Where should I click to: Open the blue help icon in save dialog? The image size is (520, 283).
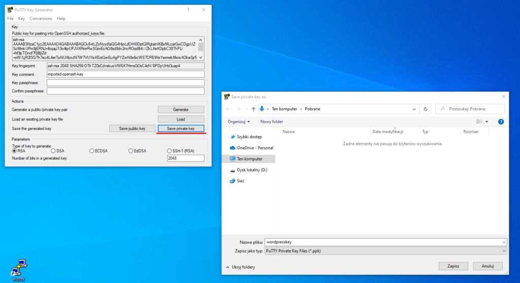click(501, 122)
